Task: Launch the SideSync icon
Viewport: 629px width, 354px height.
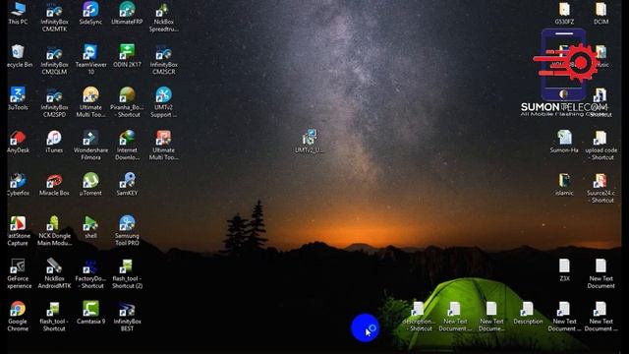Action: [90, 13]
